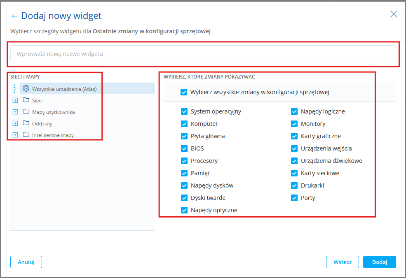Toggle the BIOS checkbox
406x278 pixels.
coord(184,148)
